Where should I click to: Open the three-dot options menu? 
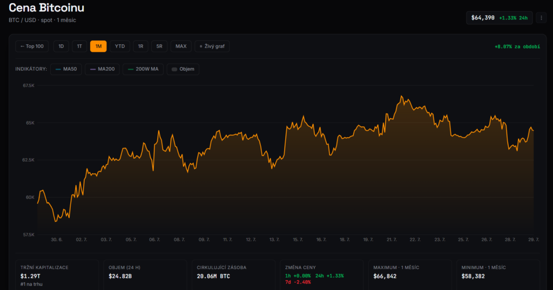coord(541,18)
